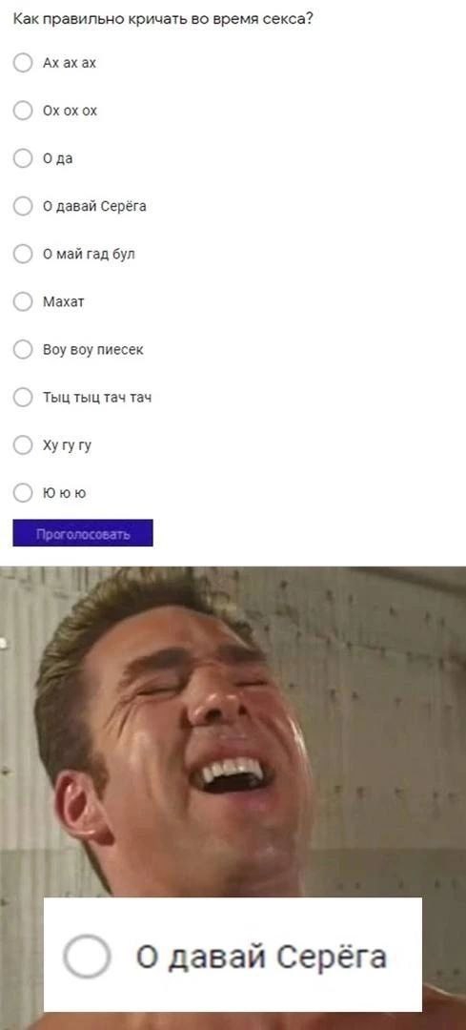
Task: Select the 'Ю ю ю' radio option
Action: [x=23, y=493]
